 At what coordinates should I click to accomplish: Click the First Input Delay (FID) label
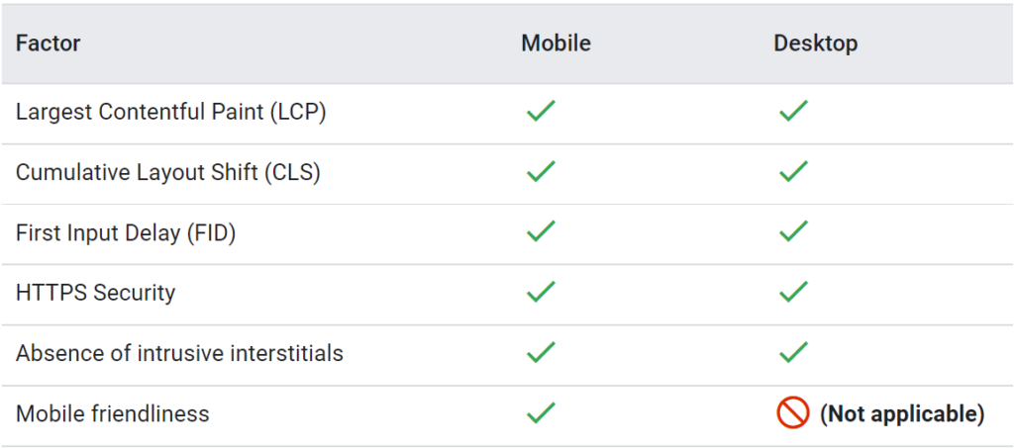pos(126,232)
